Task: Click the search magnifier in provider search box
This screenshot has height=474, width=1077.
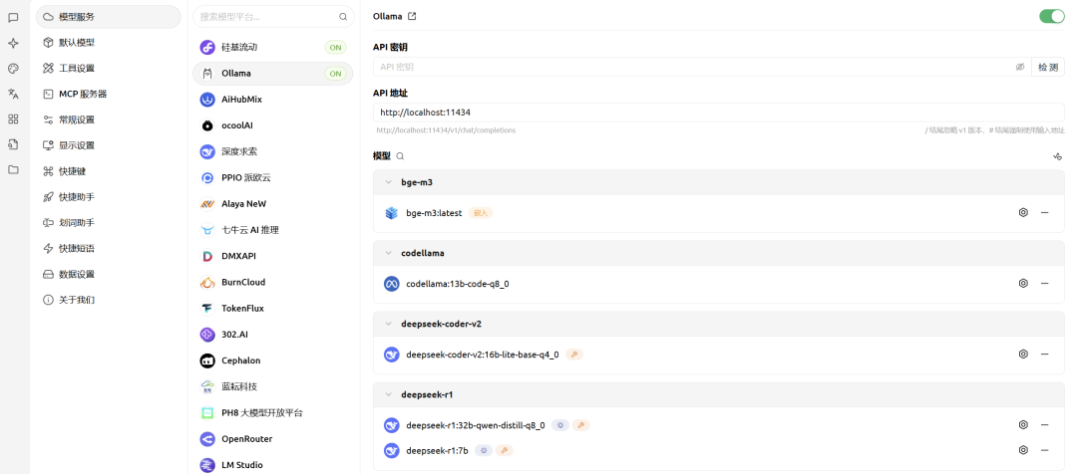Action: coord(343,17)
